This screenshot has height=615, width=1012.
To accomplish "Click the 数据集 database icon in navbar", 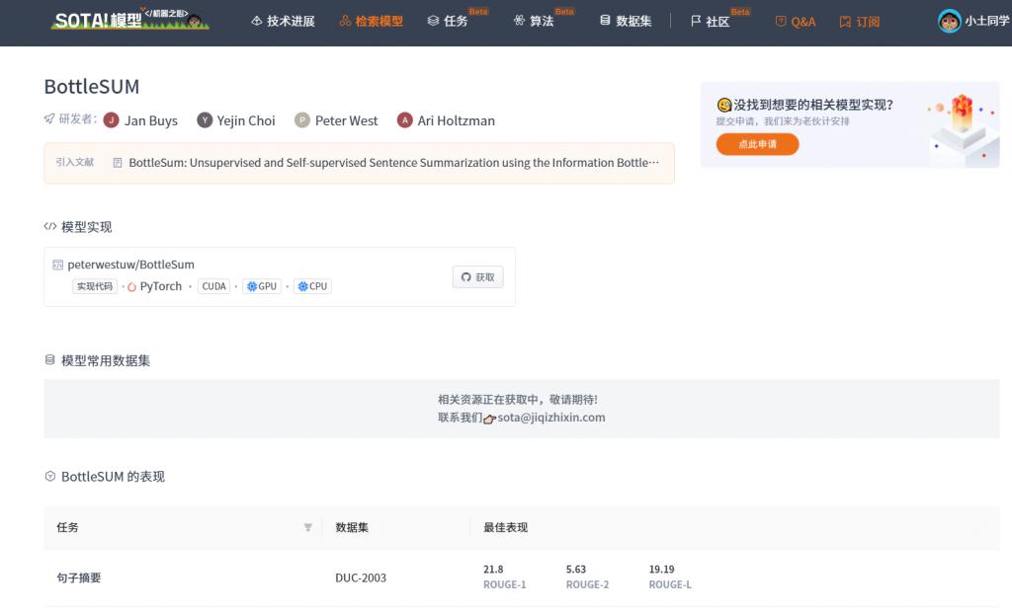I will (x=605, y=21).
